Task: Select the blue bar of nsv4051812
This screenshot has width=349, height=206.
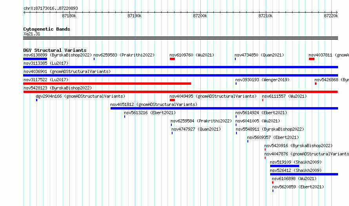Action: pos(224,108)
